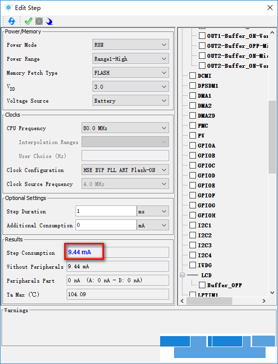This screenshot has width=278, height=364.
Task: Enable the OUT1-Buffer_ON checkbox
Action: (202, 35)
